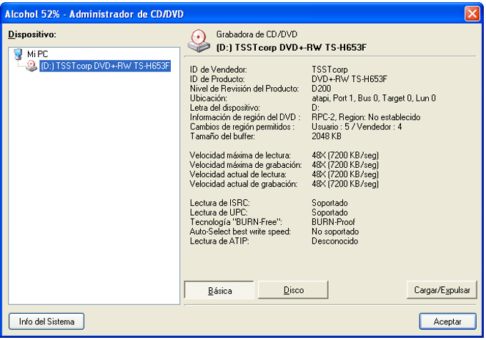Click the value atapi, Port 1, Bus 0

(346, 99)
